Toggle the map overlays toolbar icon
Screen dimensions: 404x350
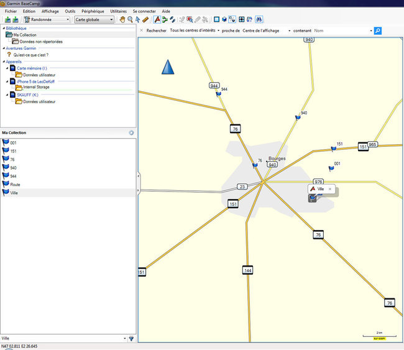232,19
